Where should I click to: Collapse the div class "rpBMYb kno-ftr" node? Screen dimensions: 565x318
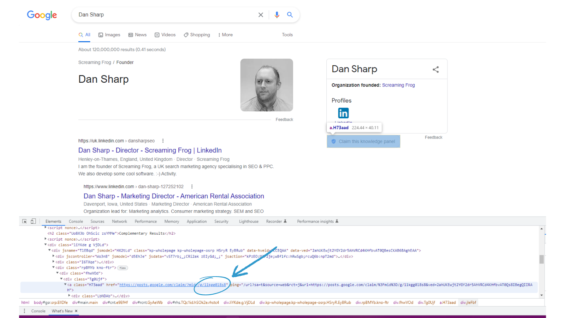(53, 267)
